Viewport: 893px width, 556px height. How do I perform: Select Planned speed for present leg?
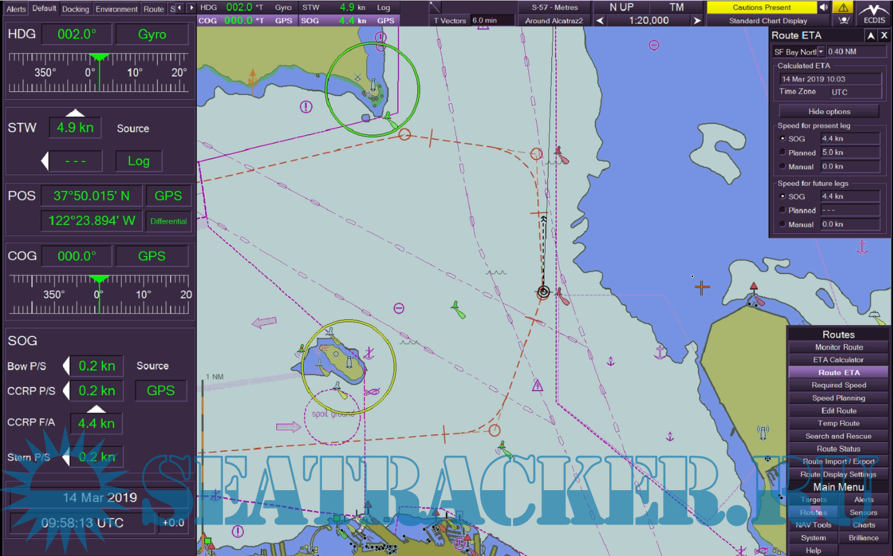[x=783, y=152]
